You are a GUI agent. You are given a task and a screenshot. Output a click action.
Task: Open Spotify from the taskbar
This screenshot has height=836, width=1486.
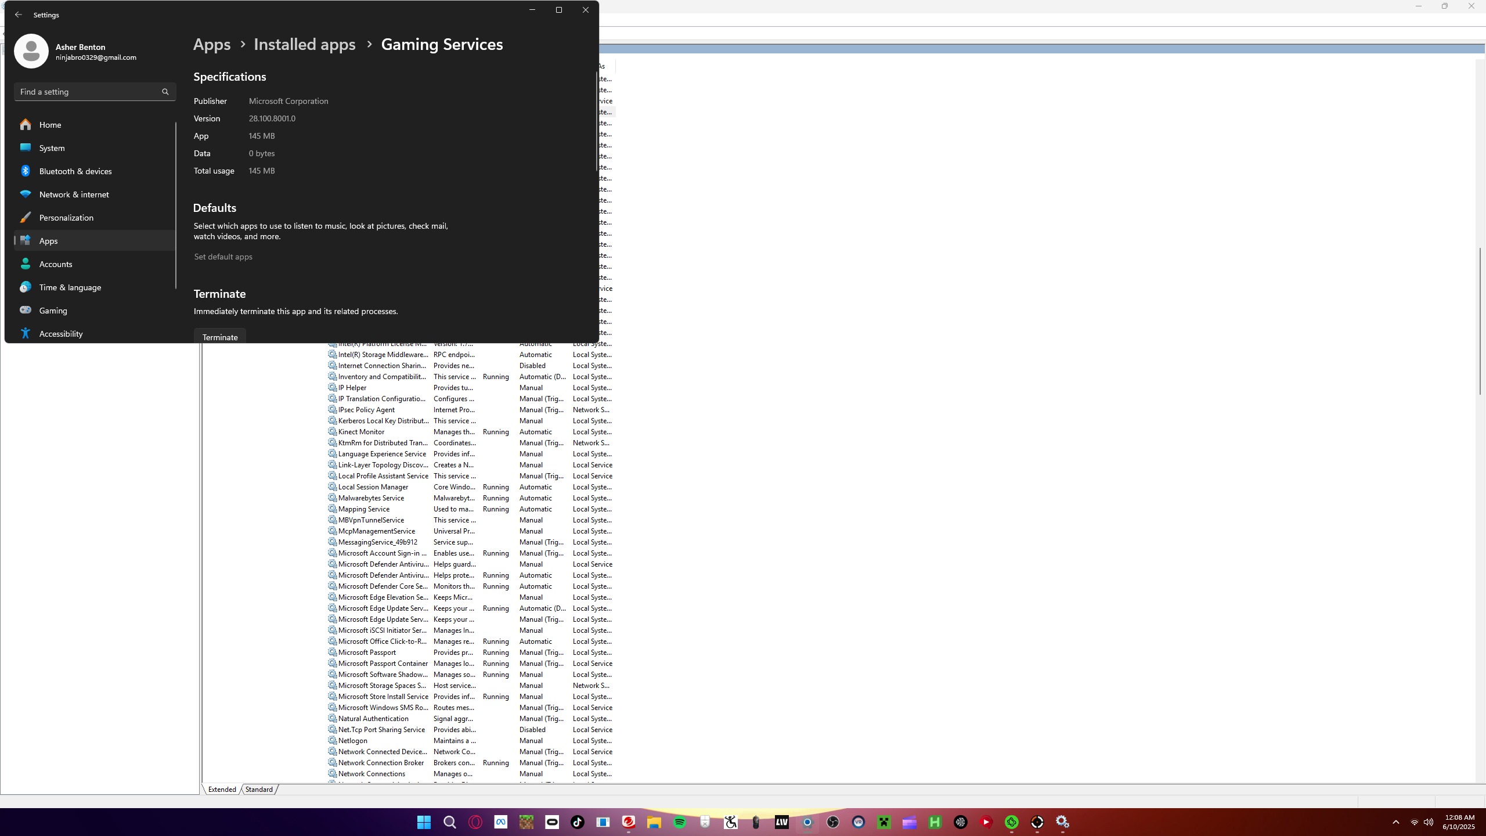pyautogui.click(x=679, y=822)
